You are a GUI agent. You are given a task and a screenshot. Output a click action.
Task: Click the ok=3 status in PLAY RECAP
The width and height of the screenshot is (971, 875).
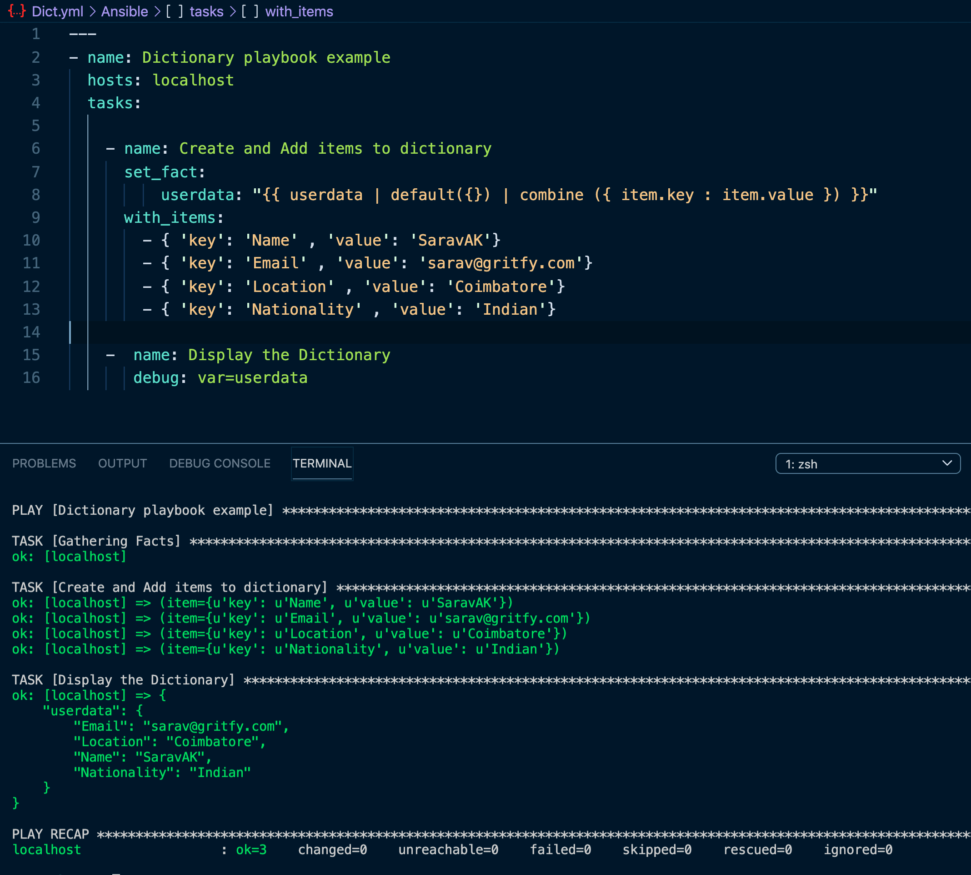[250, 850]
